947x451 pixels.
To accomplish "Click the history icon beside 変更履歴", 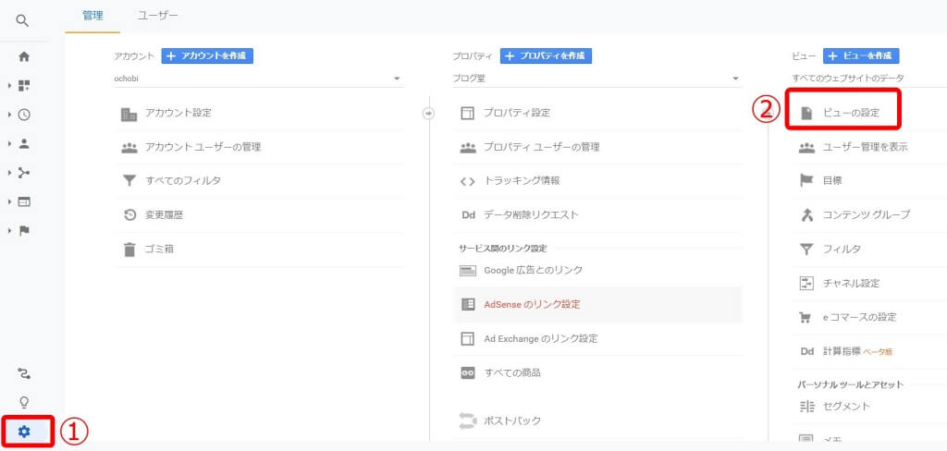I will 129,215.
